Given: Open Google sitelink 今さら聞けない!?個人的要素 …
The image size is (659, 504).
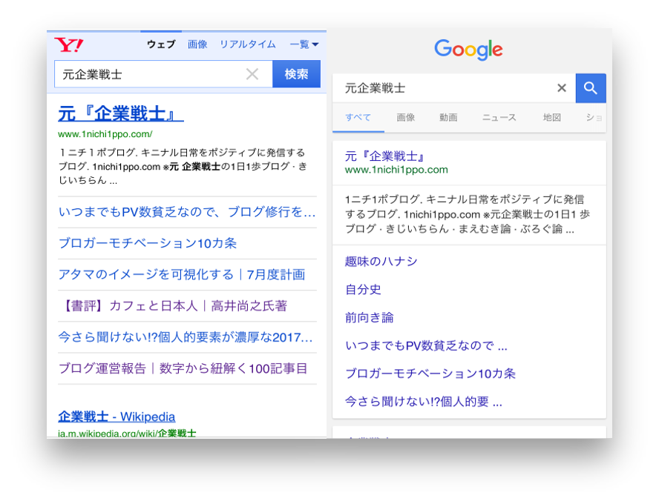Looking at the screenshot, I should (424, 402).
